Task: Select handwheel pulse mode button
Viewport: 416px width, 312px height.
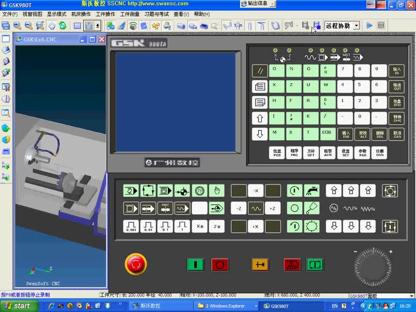Action: [x=199, y=191]
